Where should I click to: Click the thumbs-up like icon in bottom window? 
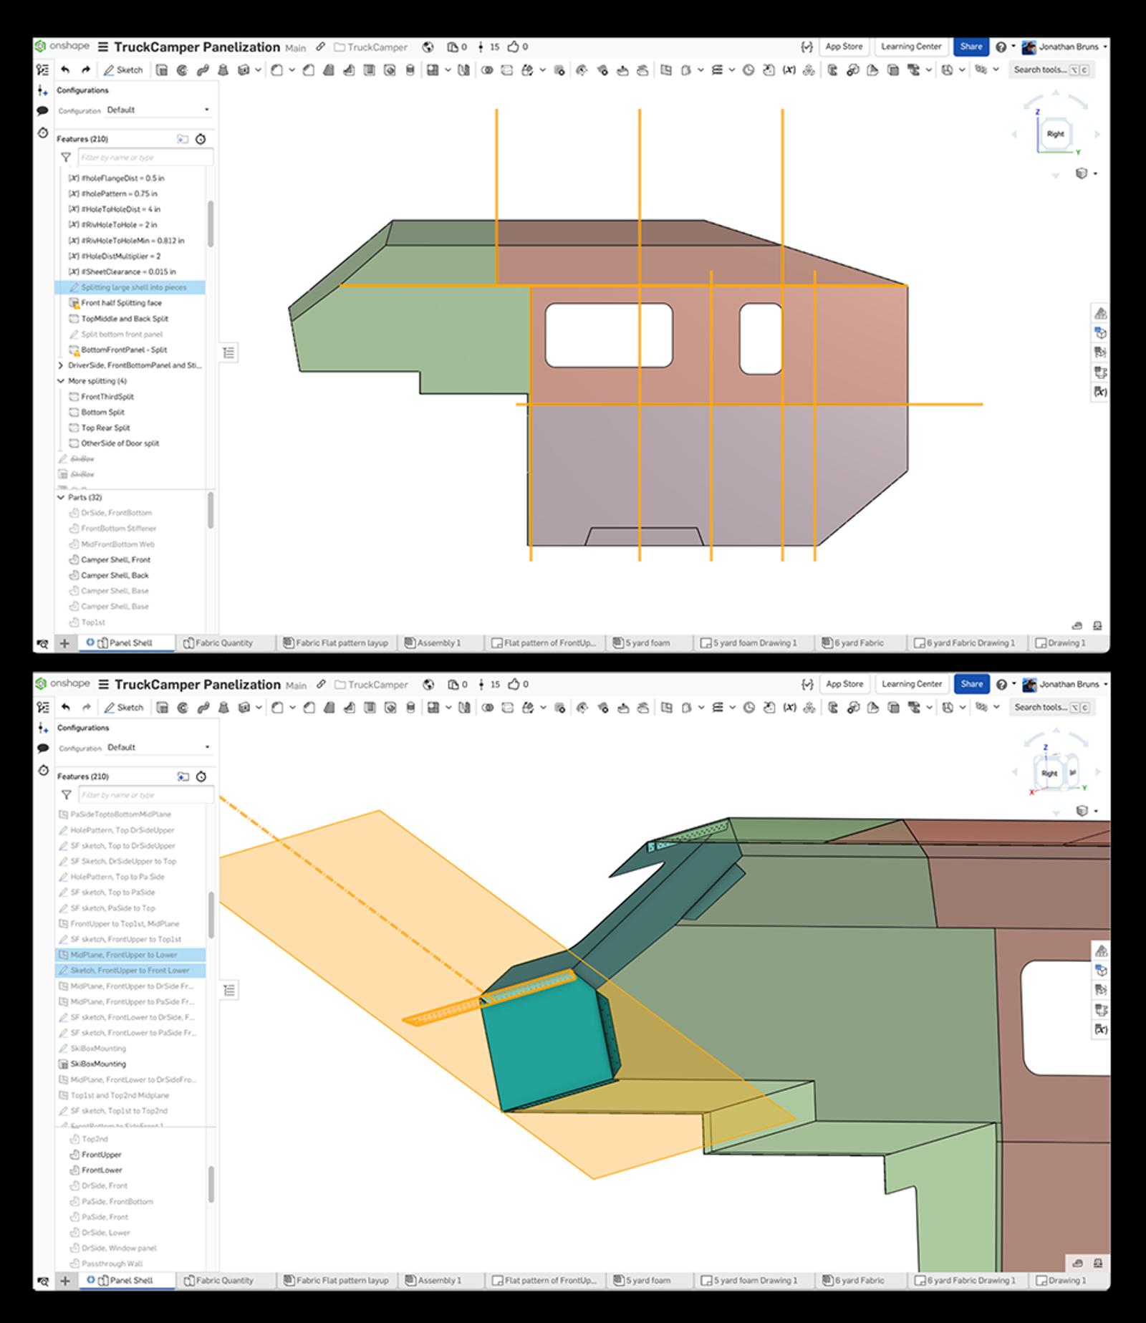coord(514,685)
